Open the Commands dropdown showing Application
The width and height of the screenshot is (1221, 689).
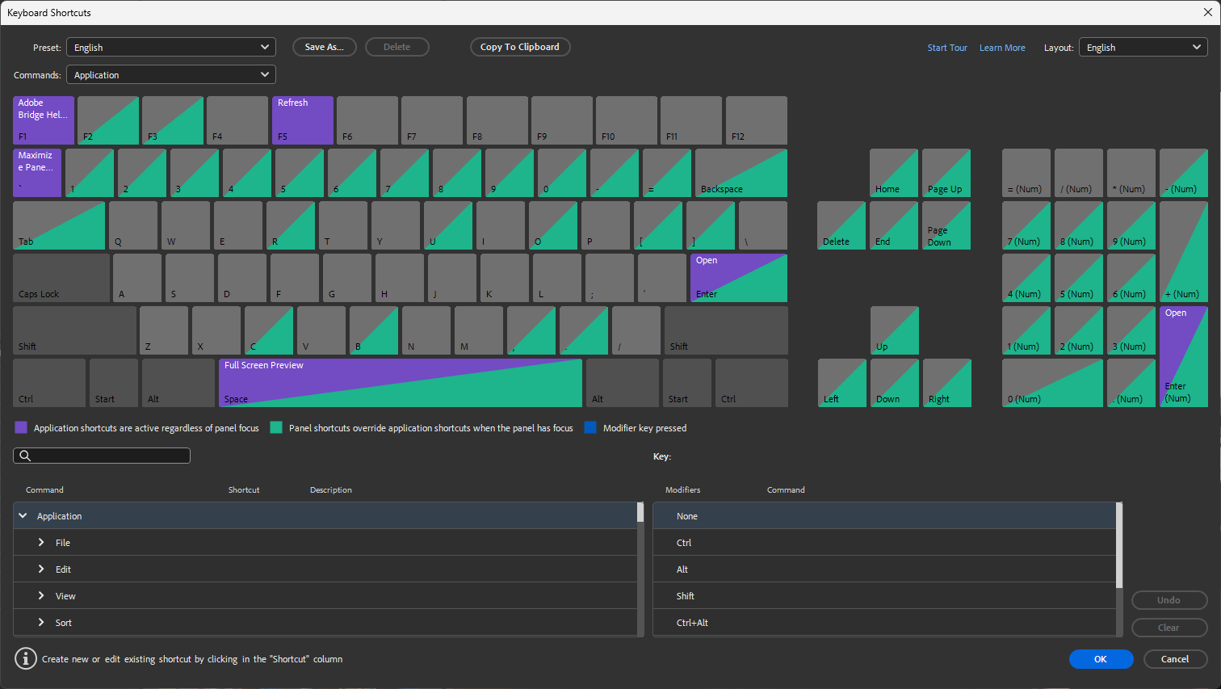pyautogui.click(x=170, y=74)
